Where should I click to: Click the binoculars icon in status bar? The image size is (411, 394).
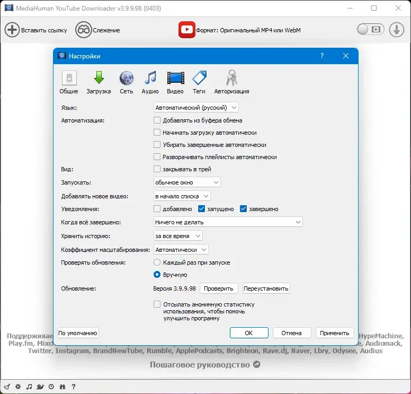tap(62, 387)
